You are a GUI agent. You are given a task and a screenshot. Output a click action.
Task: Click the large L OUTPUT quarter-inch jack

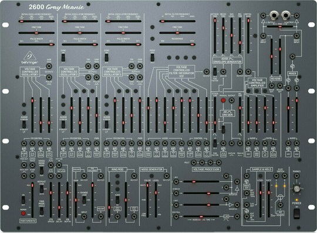274,16
